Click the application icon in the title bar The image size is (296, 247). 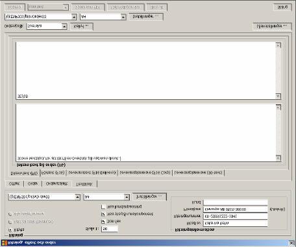[5, 242]
